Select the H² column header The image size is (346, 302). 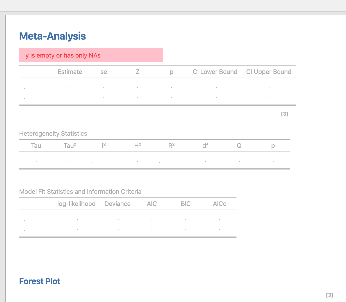pos(138,146)
